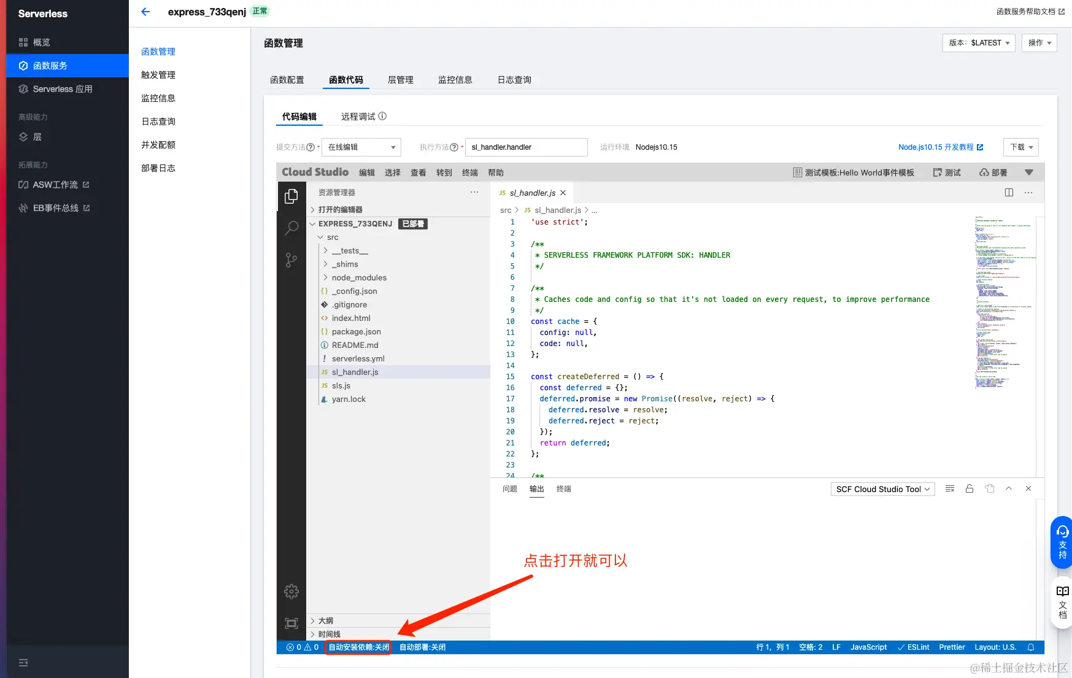Expand the triangle dropdown beside Deploy
The image size is (1072, 678).
click(1029, 172)
